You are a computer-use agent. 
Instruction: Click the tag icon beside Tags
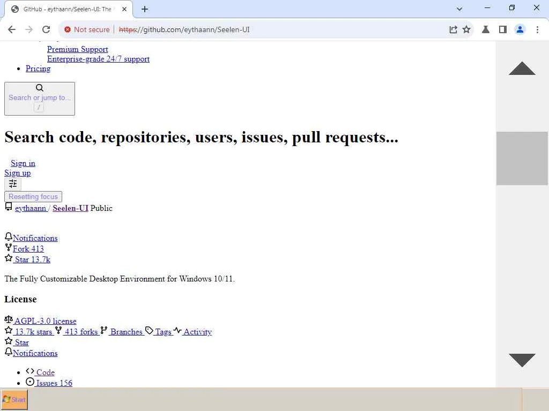[x=149, y=331]
